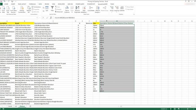
Task: Cancel formula entry with the X icon
Action: tap(43, 18)
